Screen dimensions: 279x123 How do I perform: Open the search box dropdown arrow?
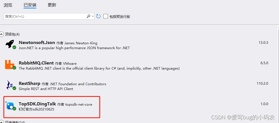93,16
